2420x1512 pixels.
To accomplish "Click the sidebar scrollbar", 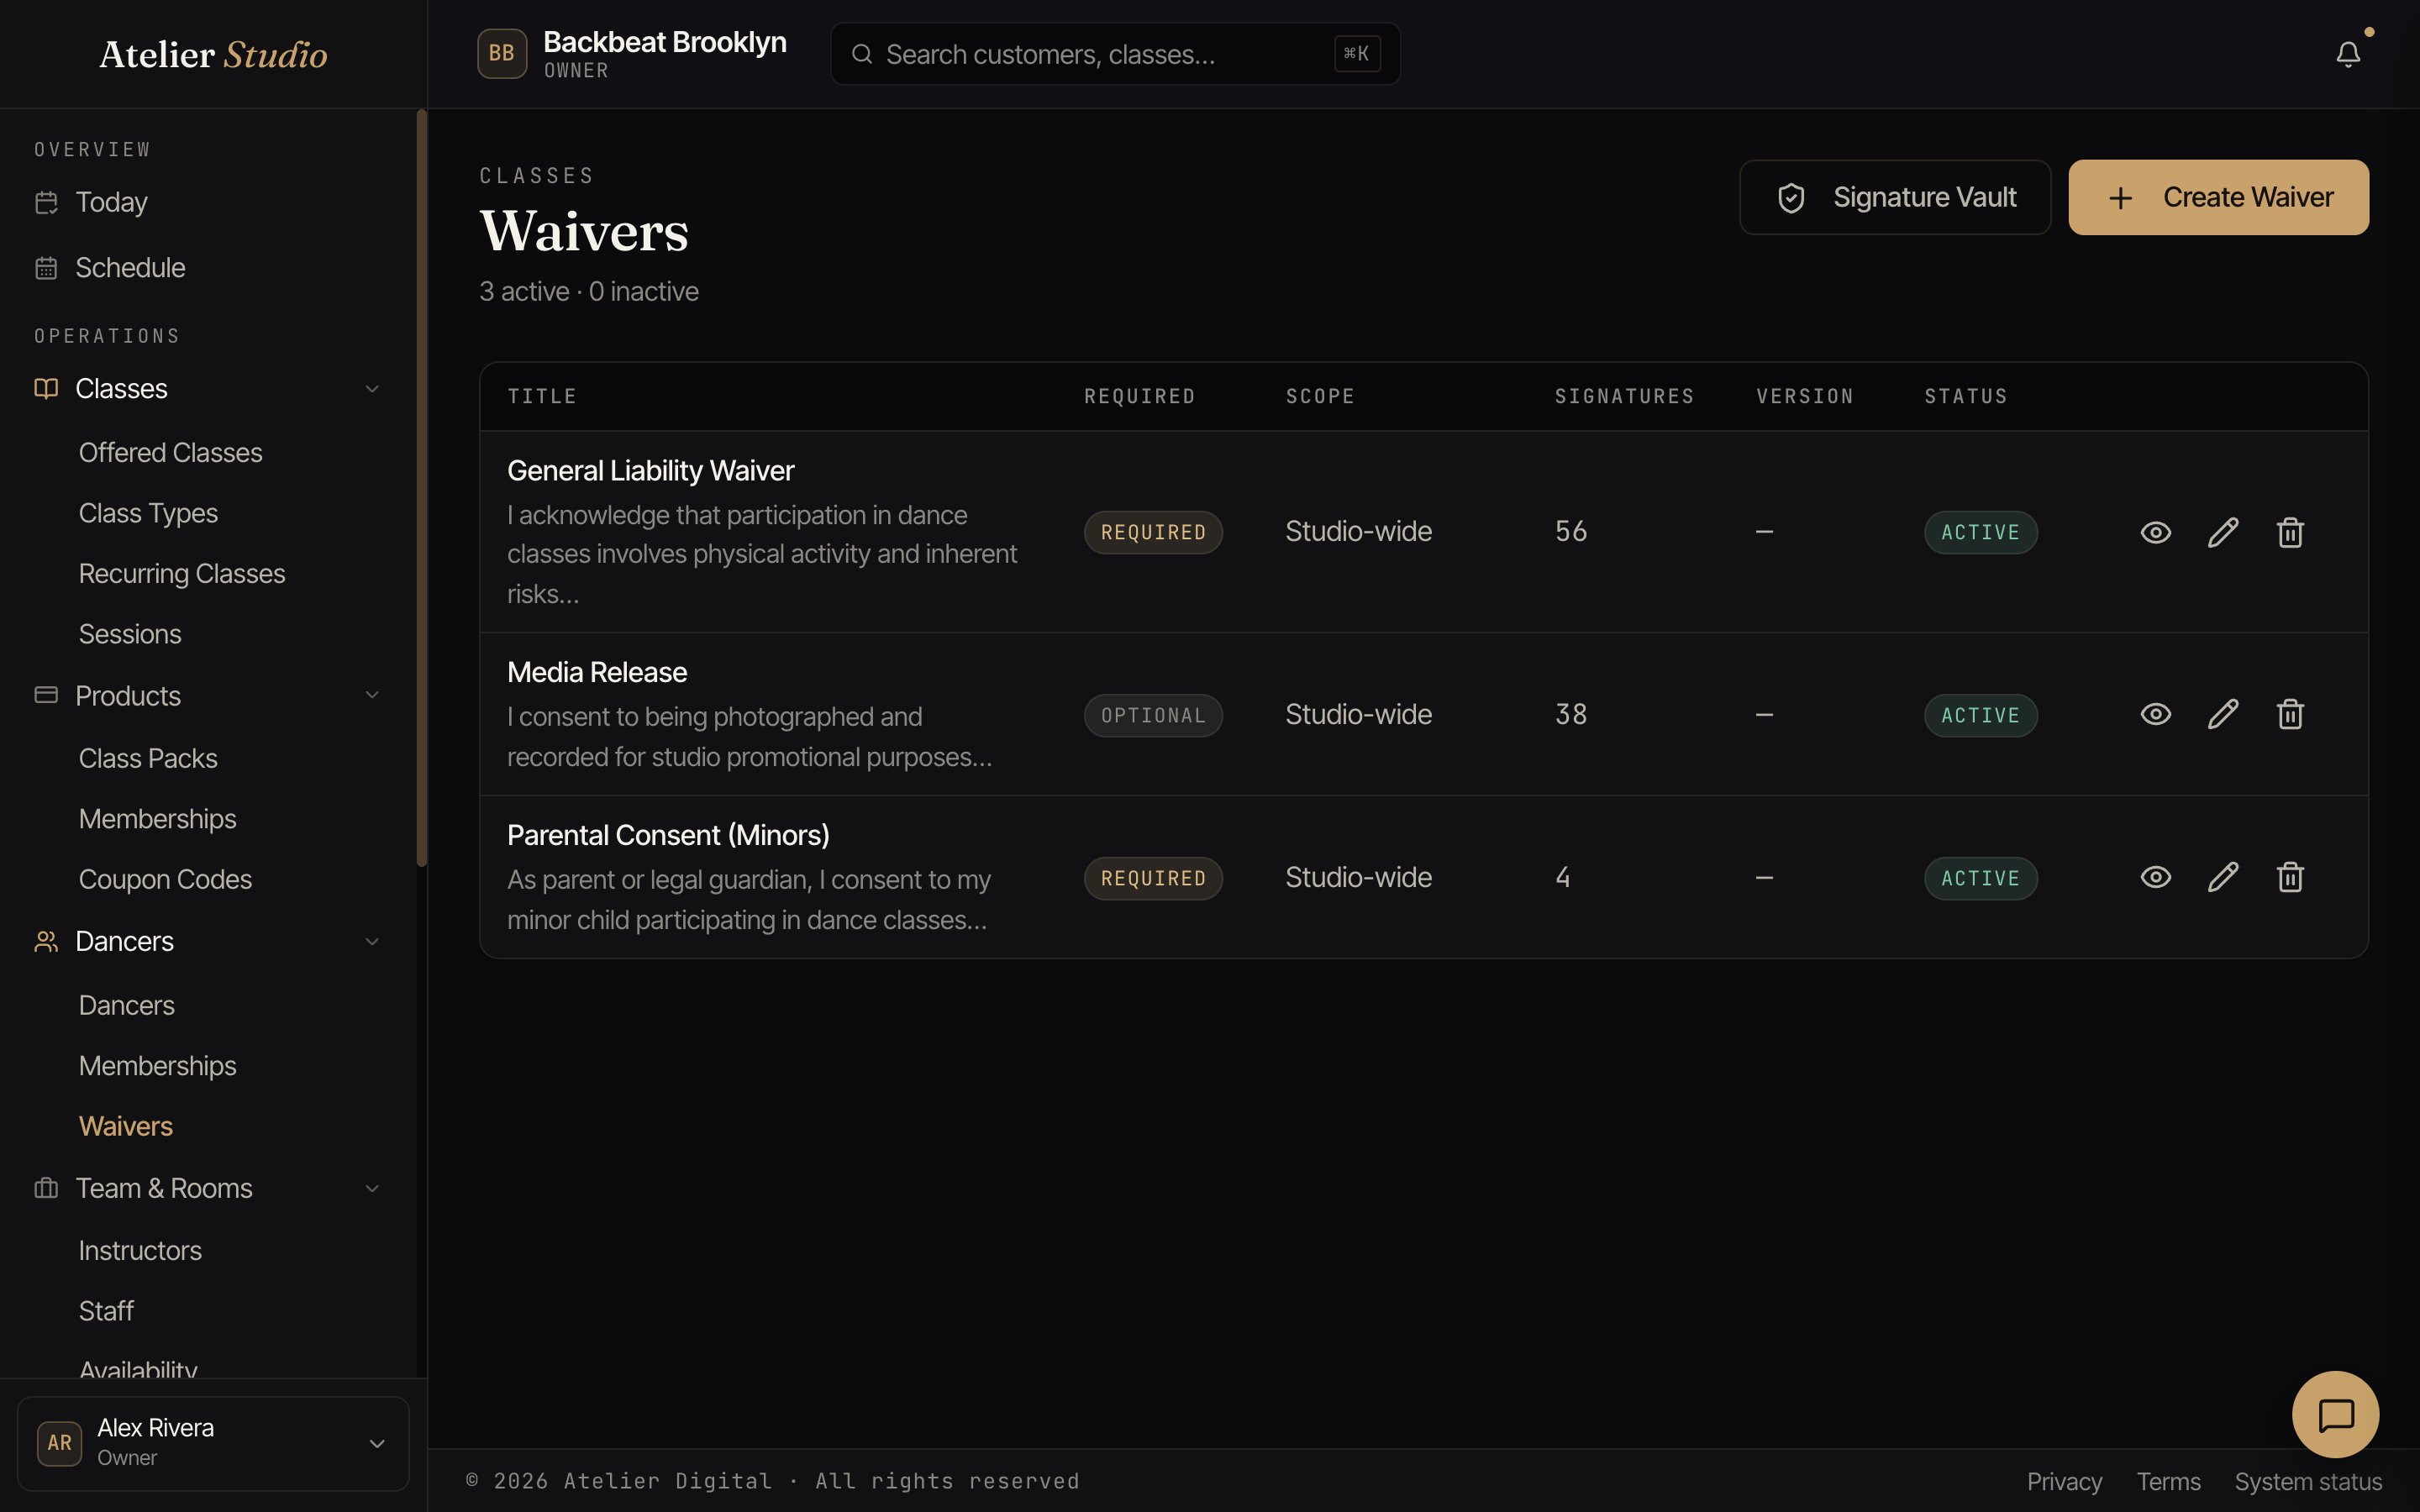I will [x=421, y=488].
